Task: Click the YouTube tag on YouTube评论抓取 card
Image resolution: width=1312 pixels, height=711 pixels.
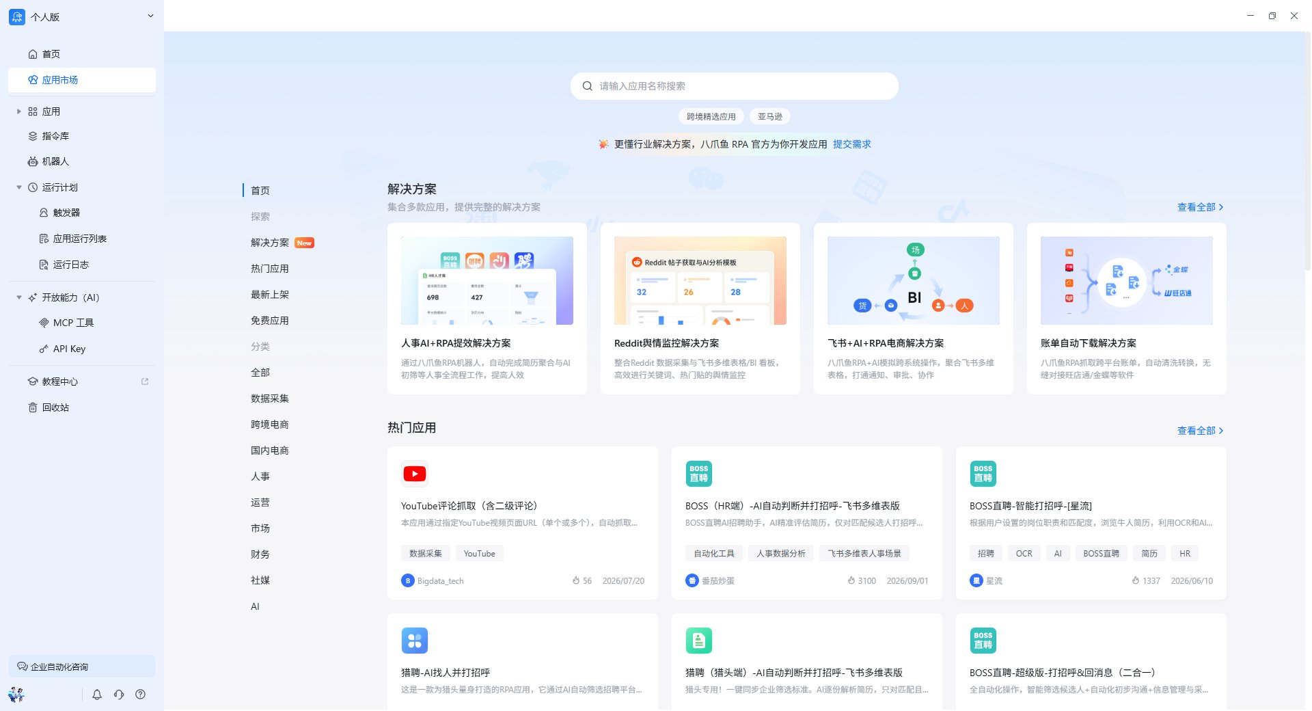Action: click(x=480, y=554)
